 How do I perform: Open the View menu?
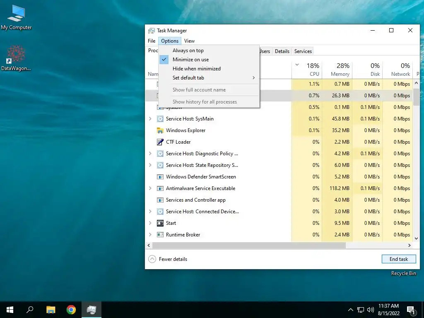click(x=189, y=41)
